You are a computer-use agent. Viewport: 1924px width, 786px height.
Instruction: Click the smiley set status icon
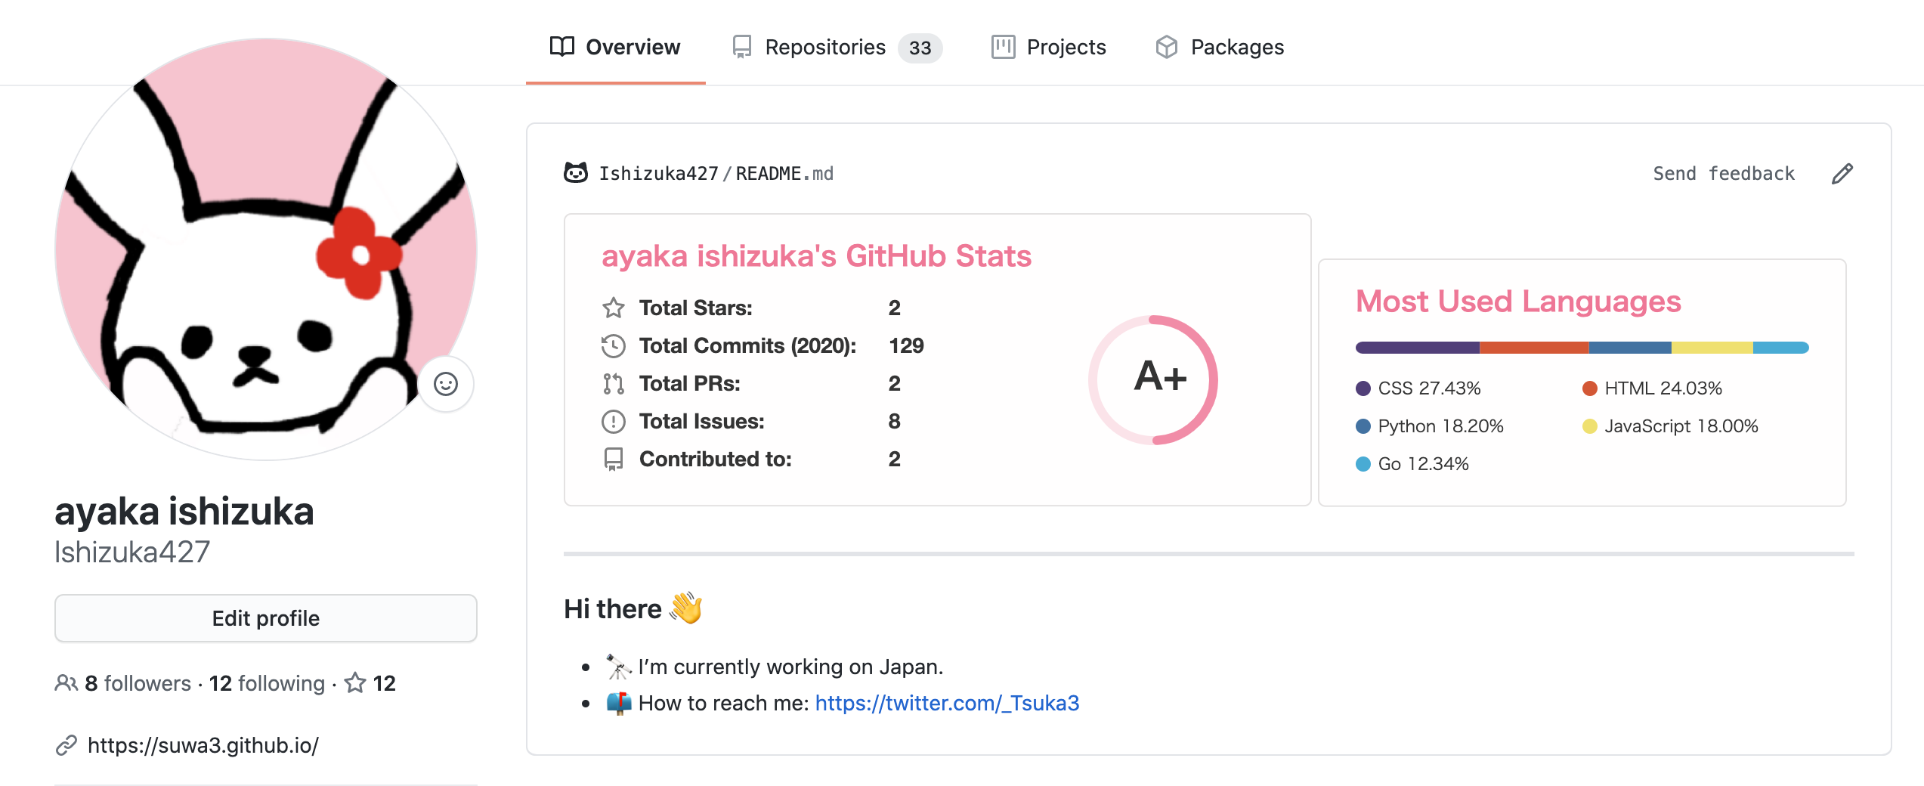(446, 384)
